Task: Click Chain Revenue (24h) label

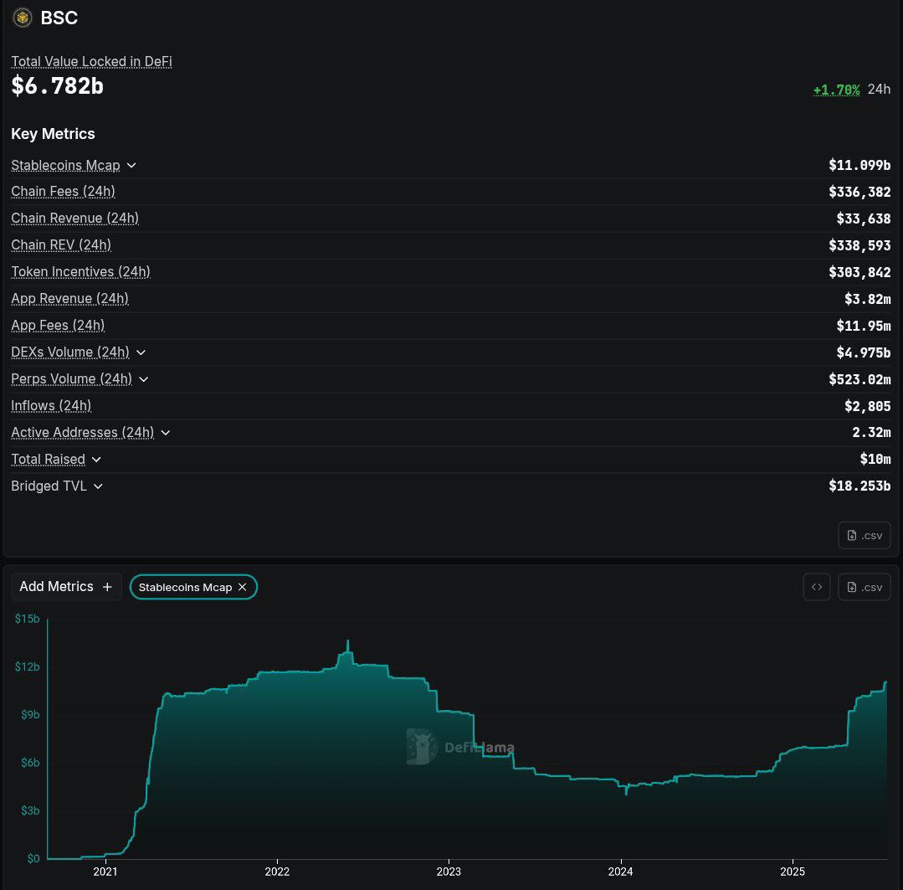Action: pyautogui.click(x=74, y=219)
